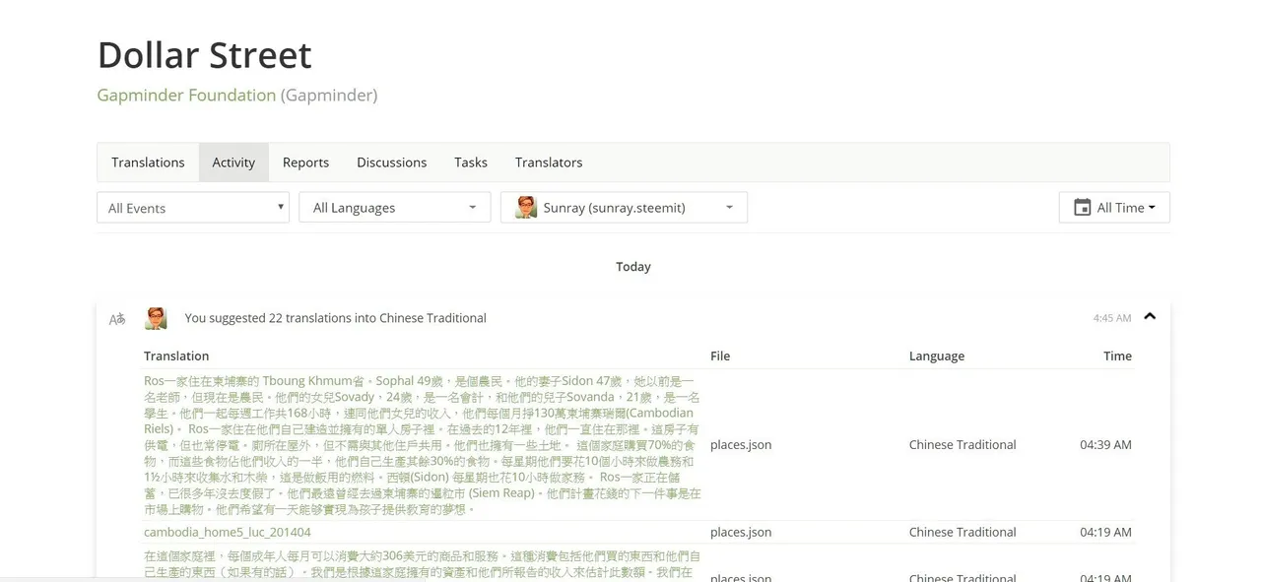Screen dimensions: 1261x582
Task: Open the Sunray user filter dropdown
Action: pos(624,208)
